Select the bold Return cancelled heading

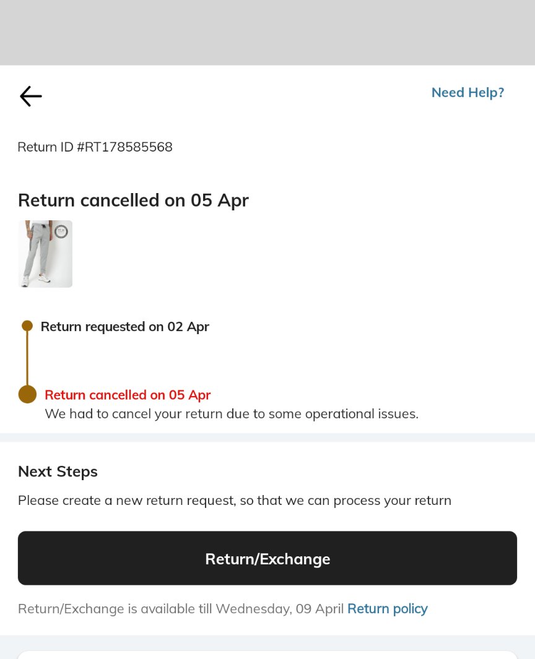pos(133,200)
